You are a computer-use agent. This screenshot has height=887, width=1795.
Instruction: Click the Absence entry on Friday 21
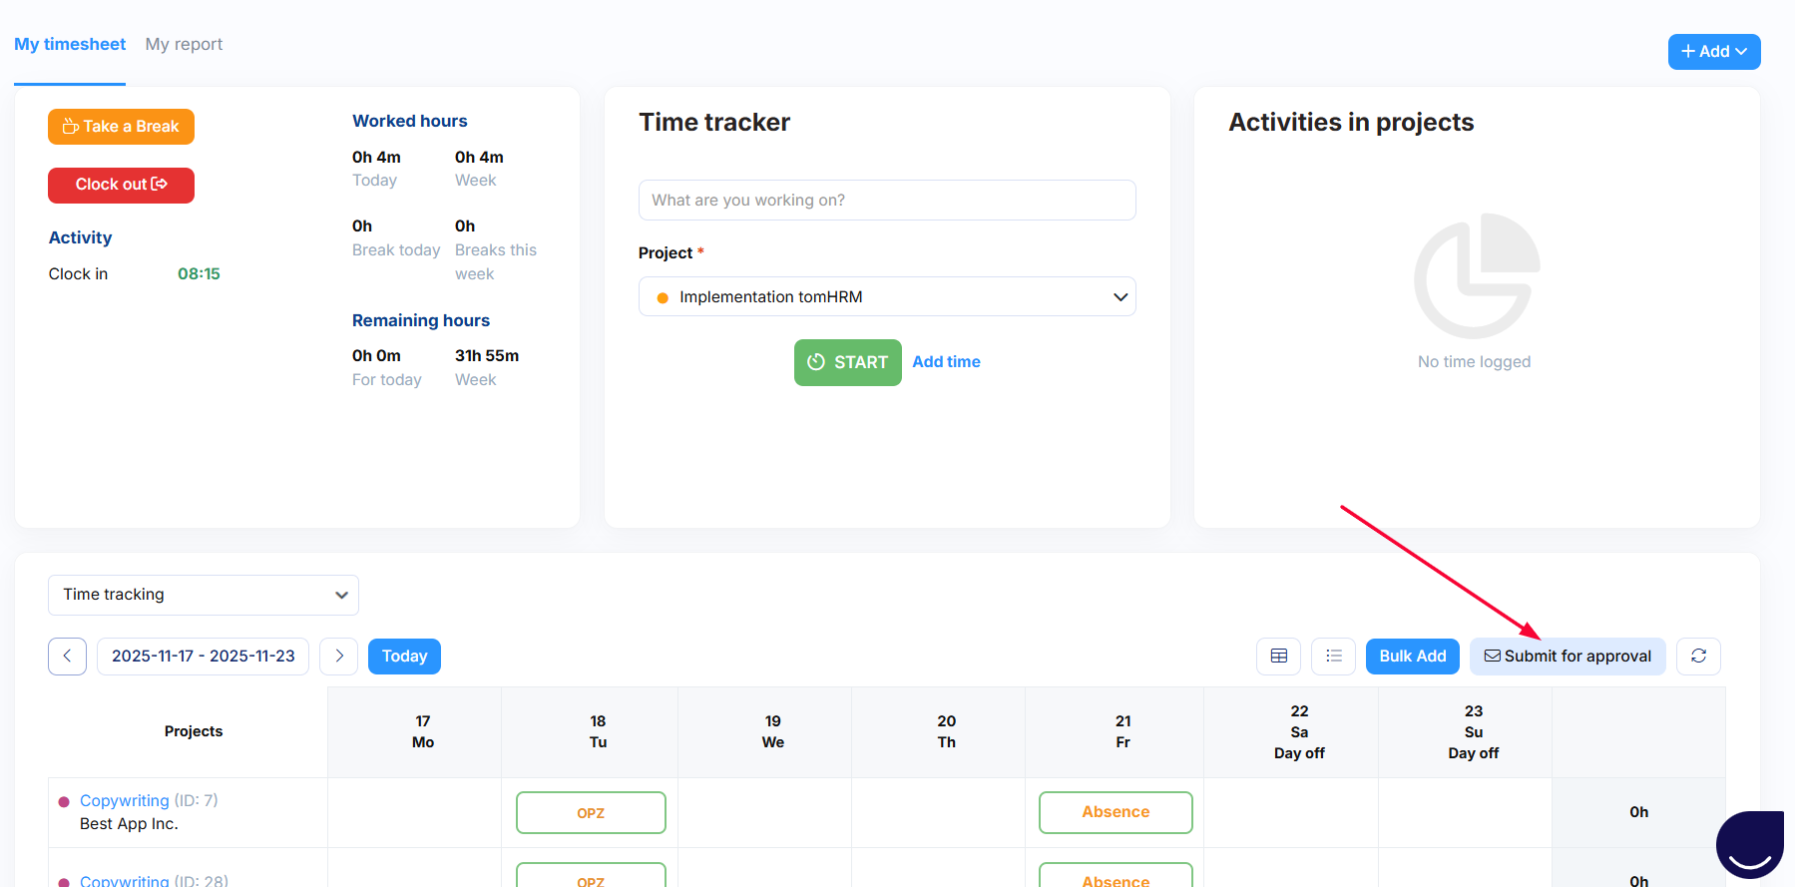click(1115, 812)
